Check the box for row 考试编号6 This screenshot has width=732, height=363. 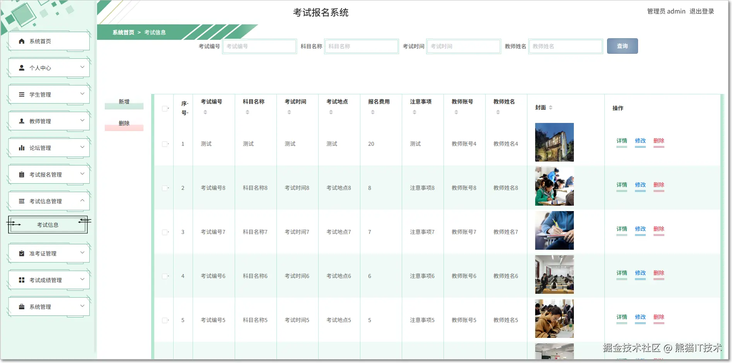click(165, 276)
